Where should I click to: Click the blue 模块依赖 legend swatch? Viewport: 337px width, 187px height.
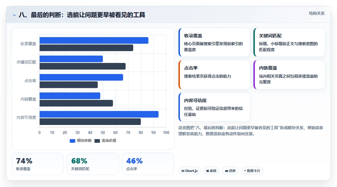pyautogui.click(x=73, y=141)
